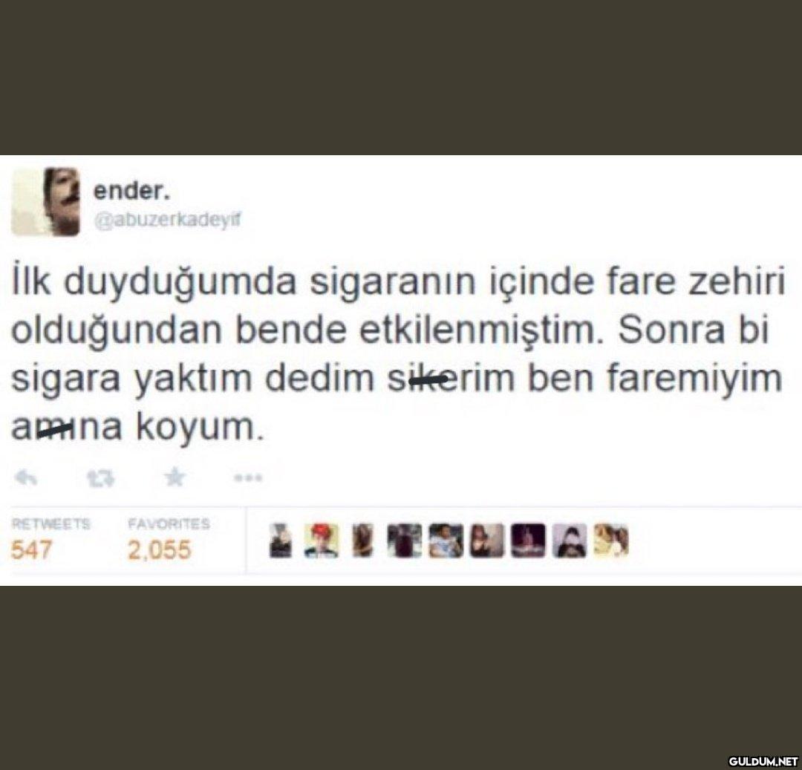Open the red-haired favoriter avatar
The width and height of the screenshot is (802, 770).
(322, 541)
